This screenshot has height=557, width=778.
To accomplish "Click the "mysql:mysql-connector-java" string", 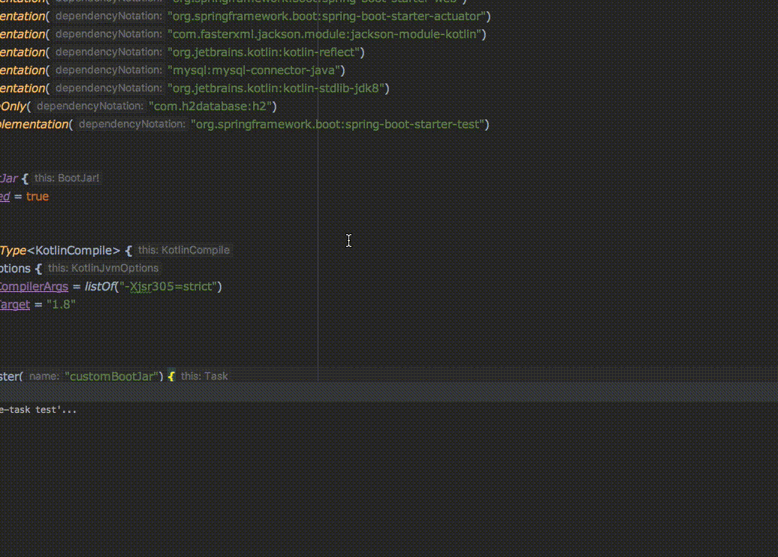I will (x=254, y=70).
